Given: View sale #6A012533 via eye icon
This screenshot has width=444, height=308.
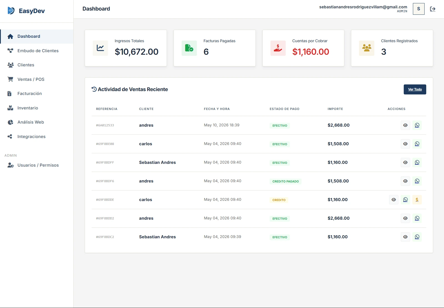Looking at the screenshot, I should point(405,125).
